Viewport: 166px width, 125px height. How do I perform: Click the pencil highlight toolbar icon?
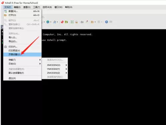(87, 22)
